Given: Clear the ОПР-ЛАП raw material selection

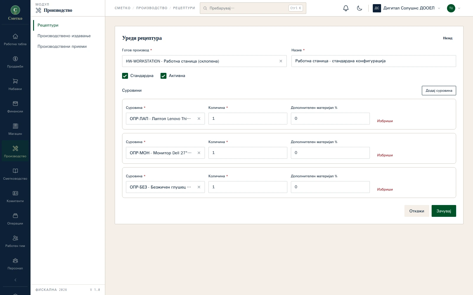Looking at the screenshot, I should (199, 119).
